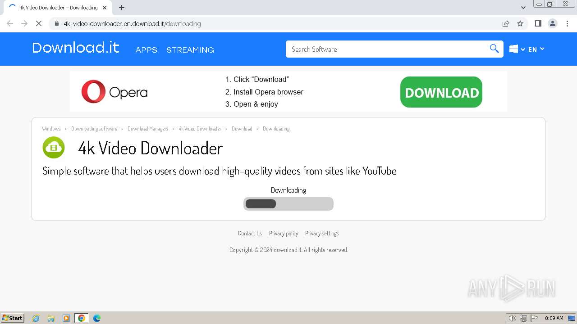
Task: Click the 4k Video Downloader app icon
Action: (x=54, y=148)
